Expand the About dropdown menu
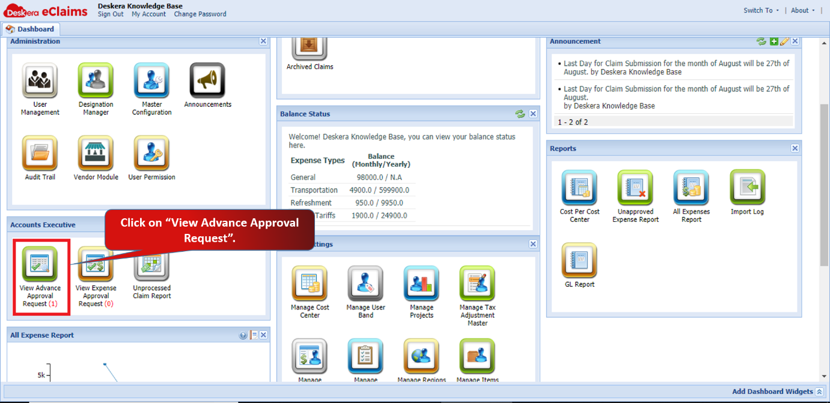Image resolution: width=830 pixels, height=403 pixels. click(x=803, y=10)
